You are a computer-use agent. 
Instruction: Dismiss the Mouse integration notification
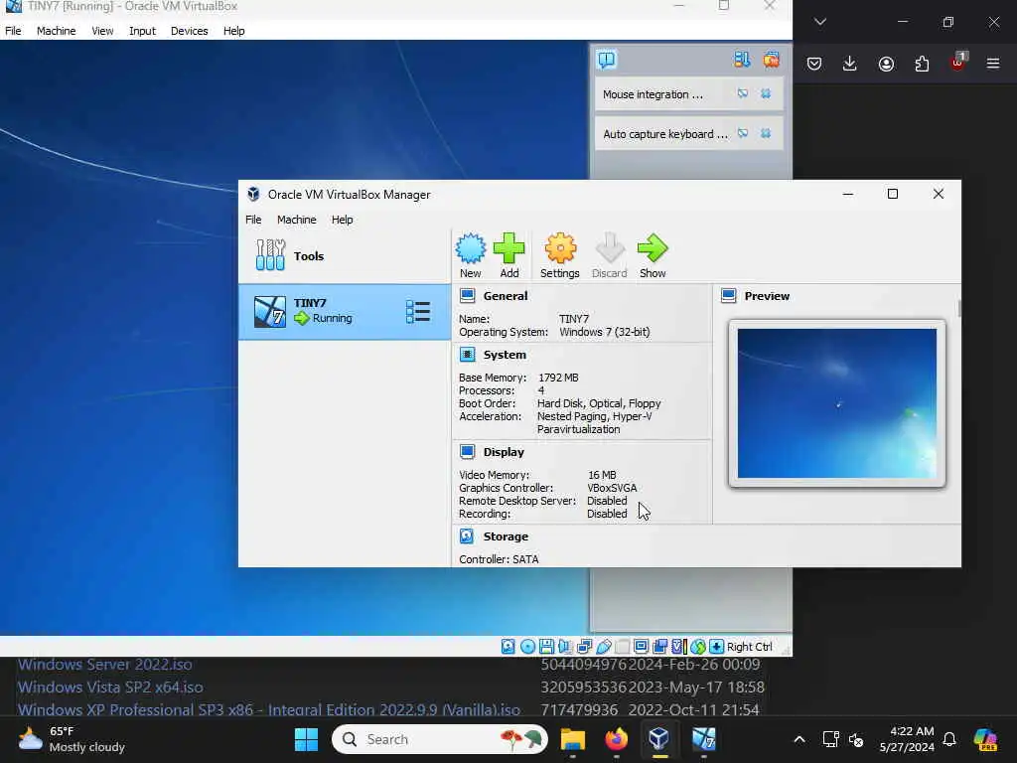coord(766,94)
